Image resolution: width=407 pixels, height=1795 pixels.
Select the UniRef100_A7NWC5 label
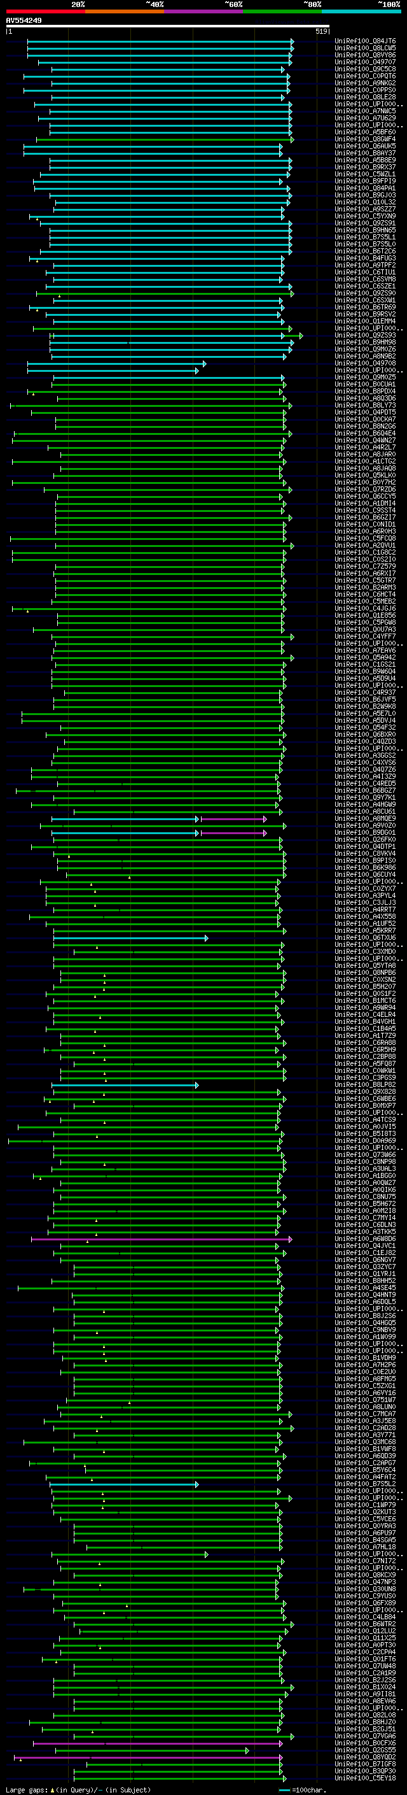(365, 111)
